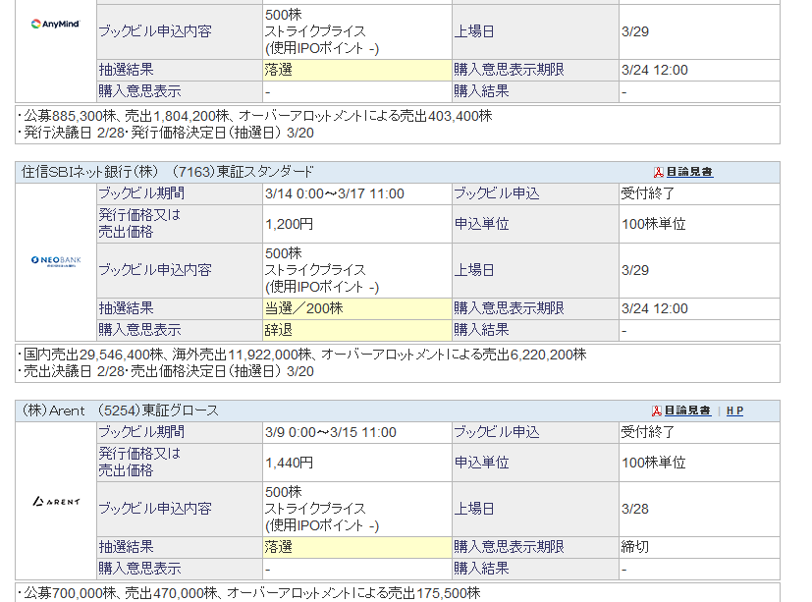This screenshot has height=602, width=812.
Task: Select the 辞退 purchase intention cell
Action: [357, 330]
